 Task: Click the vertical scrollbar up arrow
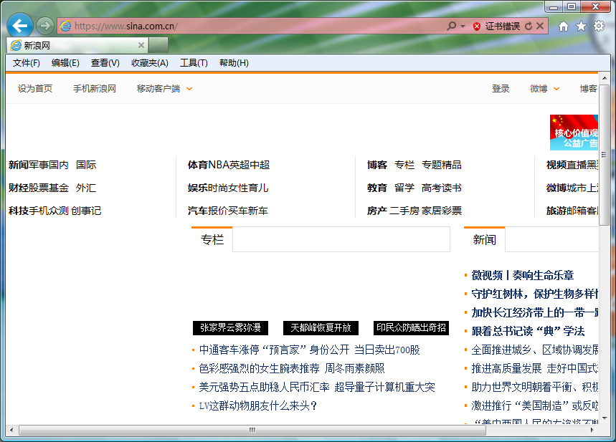point(605,77)
